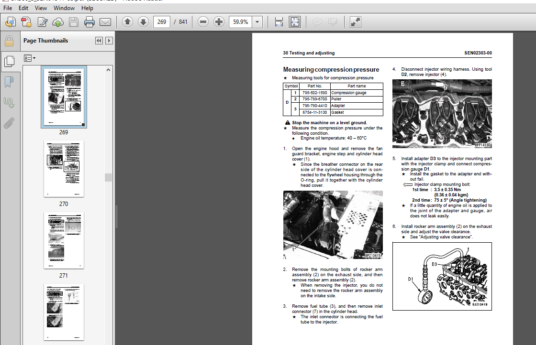This screenshot has width=536, height=345.
Task: Click the injector photo BPP14160
Action: (x=442, y=114)
